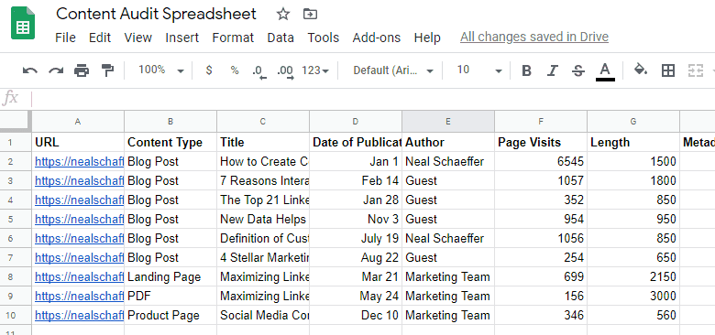Select the length cell 3000
715x335 pixels.
pos(632,297)
